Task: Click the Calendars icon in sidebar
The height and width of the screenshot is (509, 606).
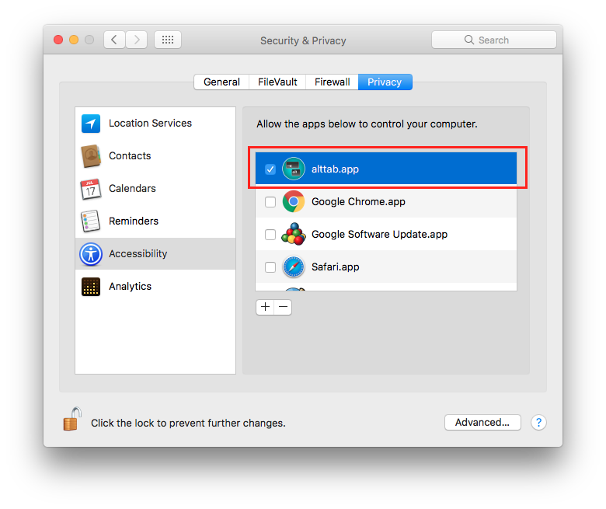Action: click(91, 189)
